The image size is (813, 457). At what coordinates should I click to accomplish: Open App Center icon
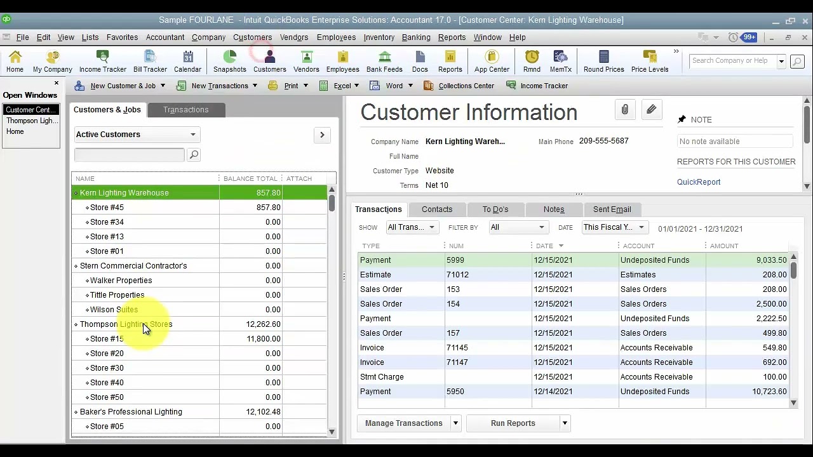492,62
